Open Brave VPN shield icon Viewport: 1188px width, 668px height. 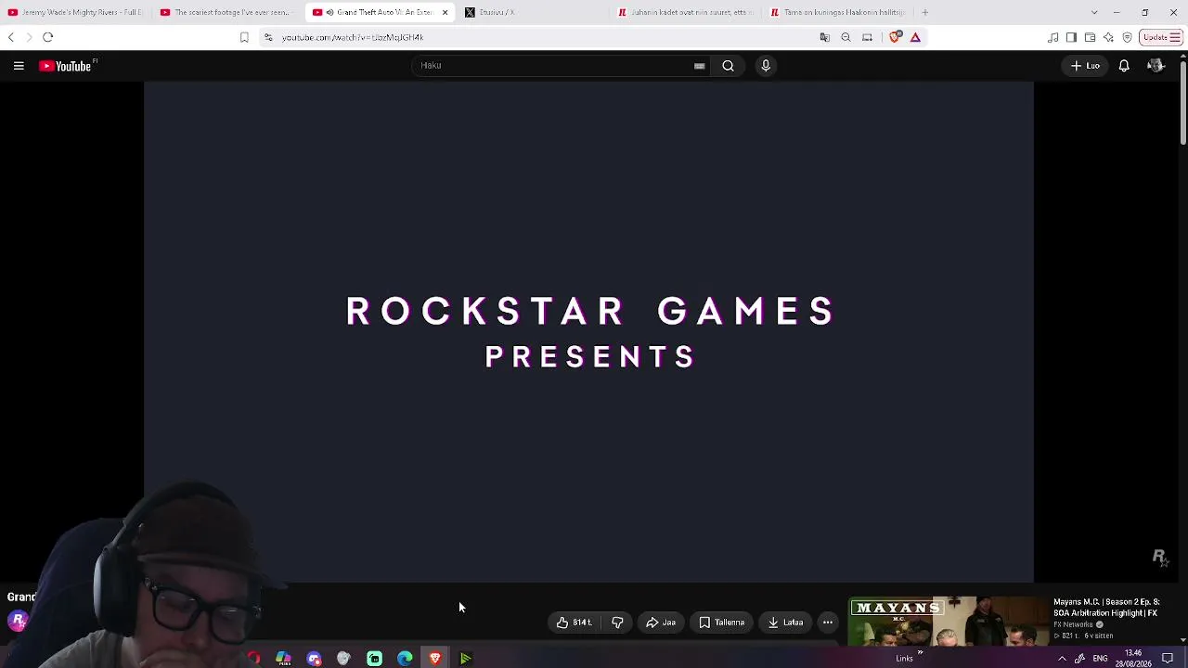1127,37
